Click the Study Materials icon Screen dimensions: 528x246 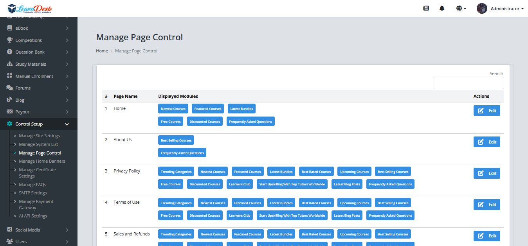point(10,64)
